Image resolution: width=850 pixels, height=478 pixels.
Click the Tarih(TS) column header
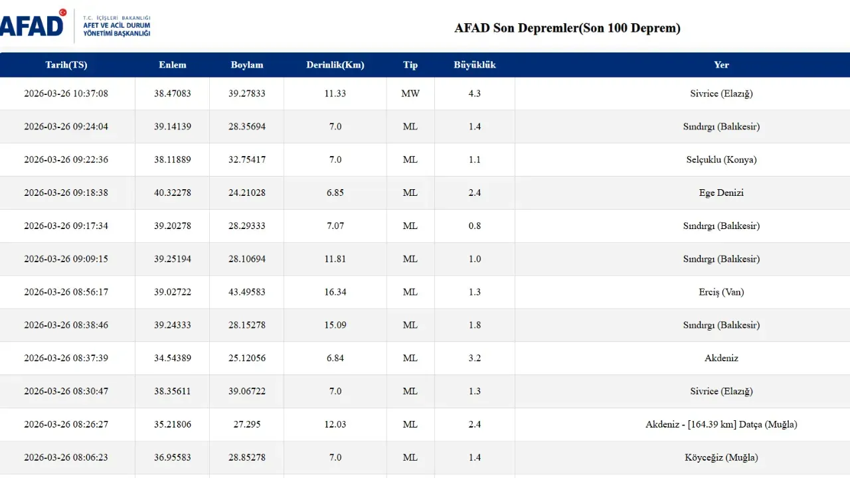(66, 65)
